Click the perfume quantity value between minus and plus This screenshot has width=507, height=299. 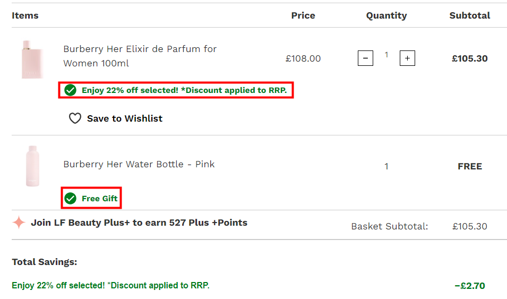click(x=386, y=55)
